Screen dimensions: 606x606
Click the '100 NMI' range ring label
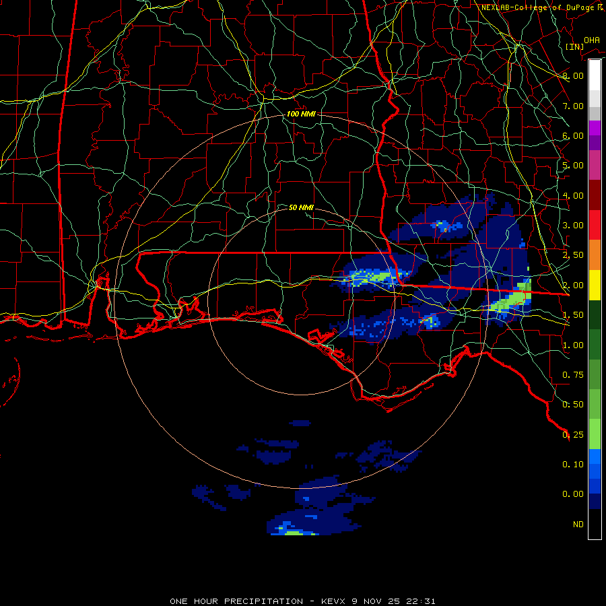(x=301, y=114)
